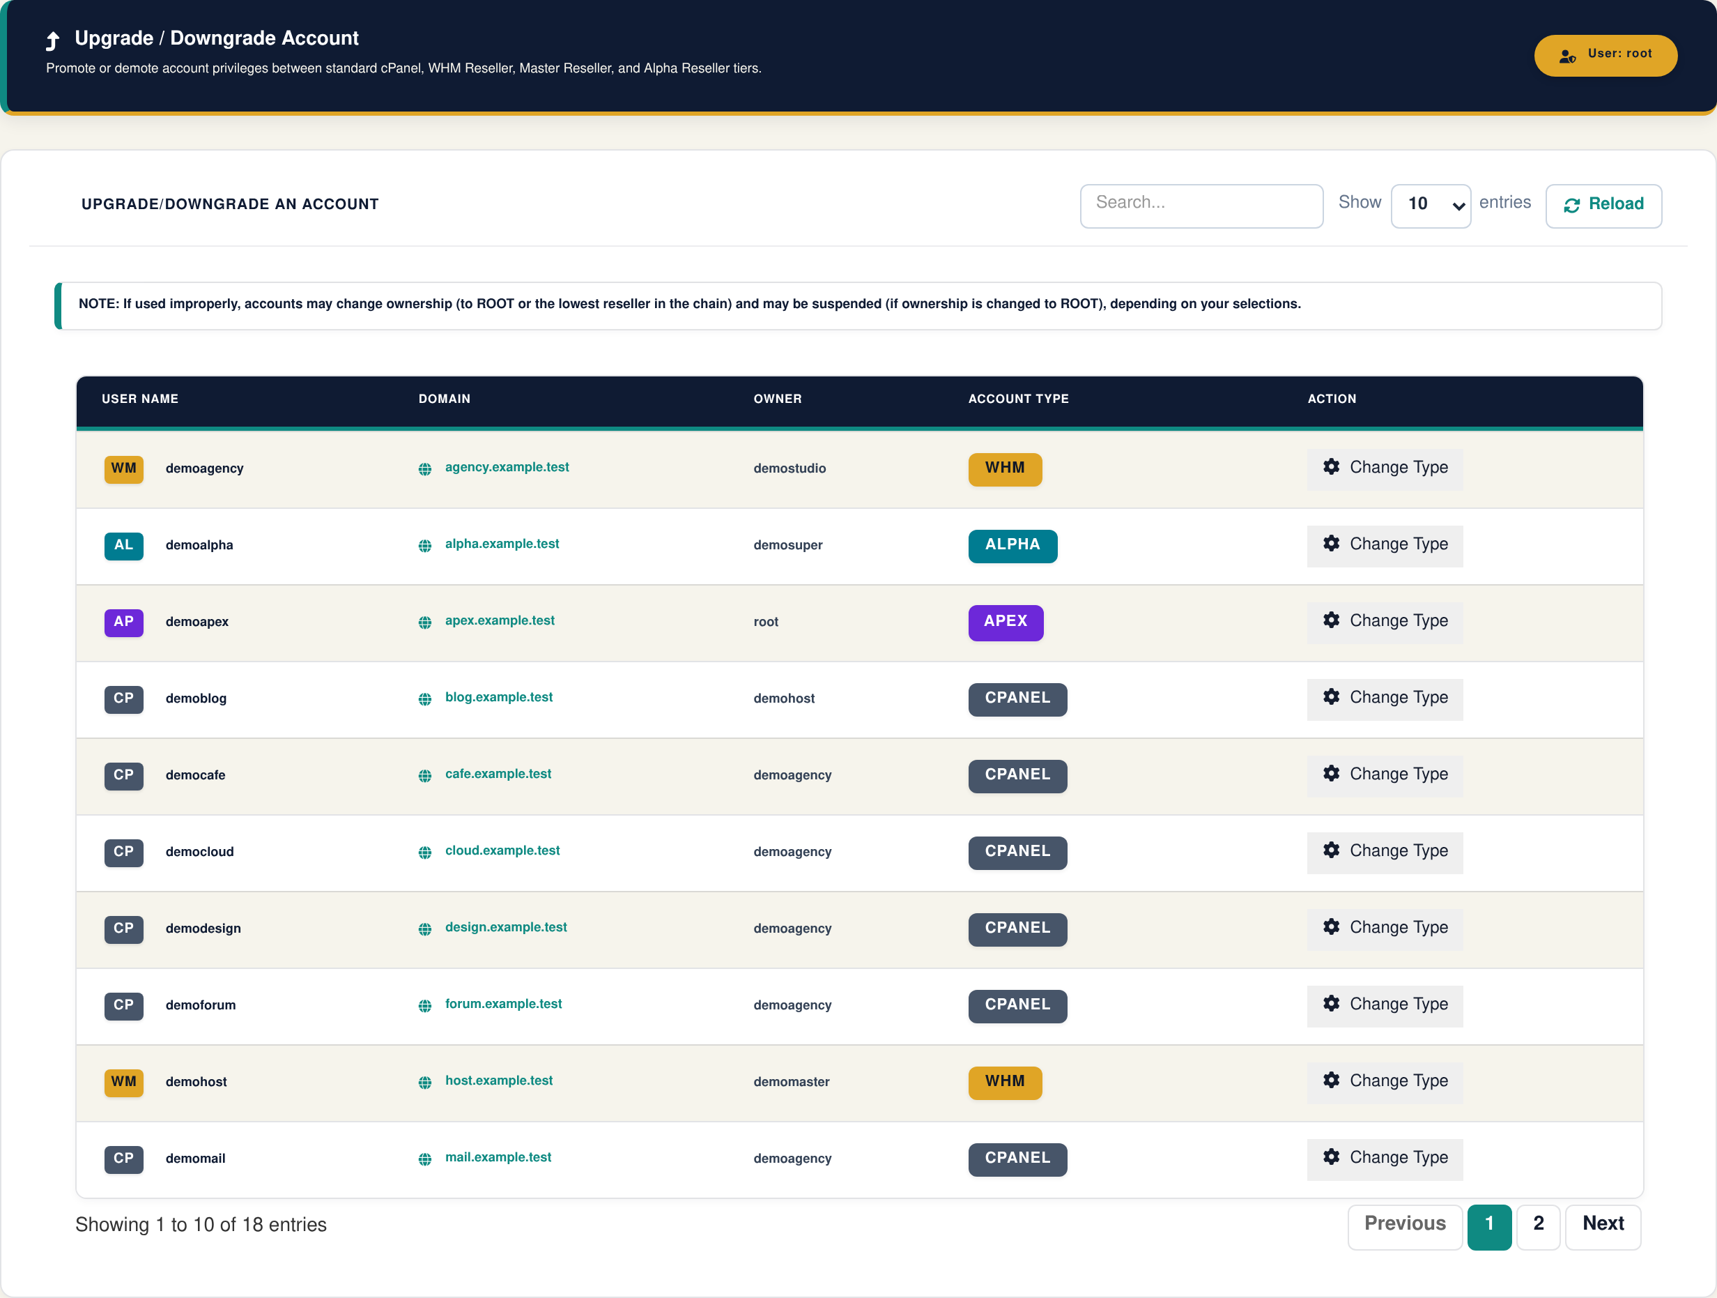Change Type for demomail
1717x1298 pixels.
point(1385,1159)
